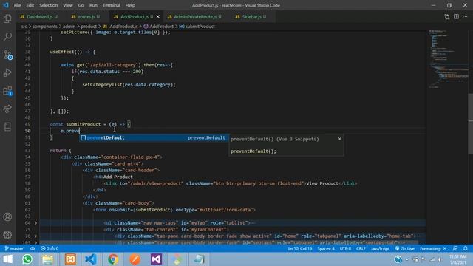Open the purple Visual Studio icon on the taskbar
Screen dimensions: 473x266
(156, 259)
